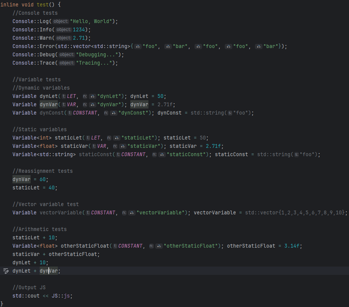Click the conversion hint icon before "staticConst" string
349x307 pixels.
(x=162, y=154)
